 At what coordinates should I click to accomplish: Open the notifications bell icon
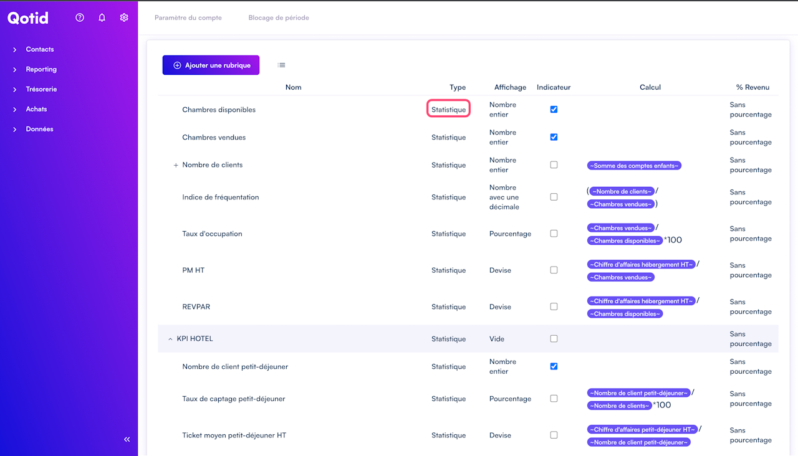(102, 17)
